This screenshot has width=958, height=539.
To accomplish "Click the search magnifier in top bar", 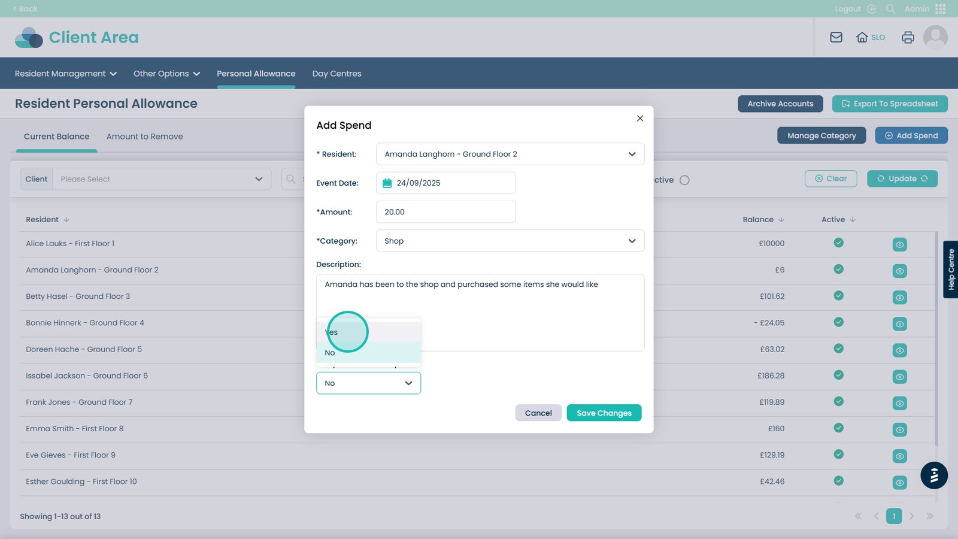I will point(890,8).
